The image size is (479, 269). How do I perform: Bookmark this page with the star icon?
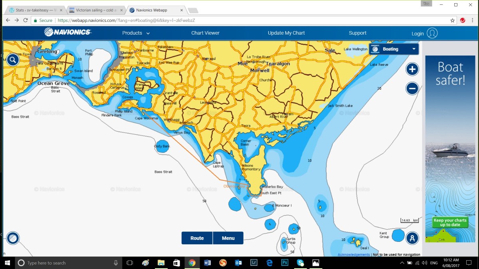(x=452, y=20)
